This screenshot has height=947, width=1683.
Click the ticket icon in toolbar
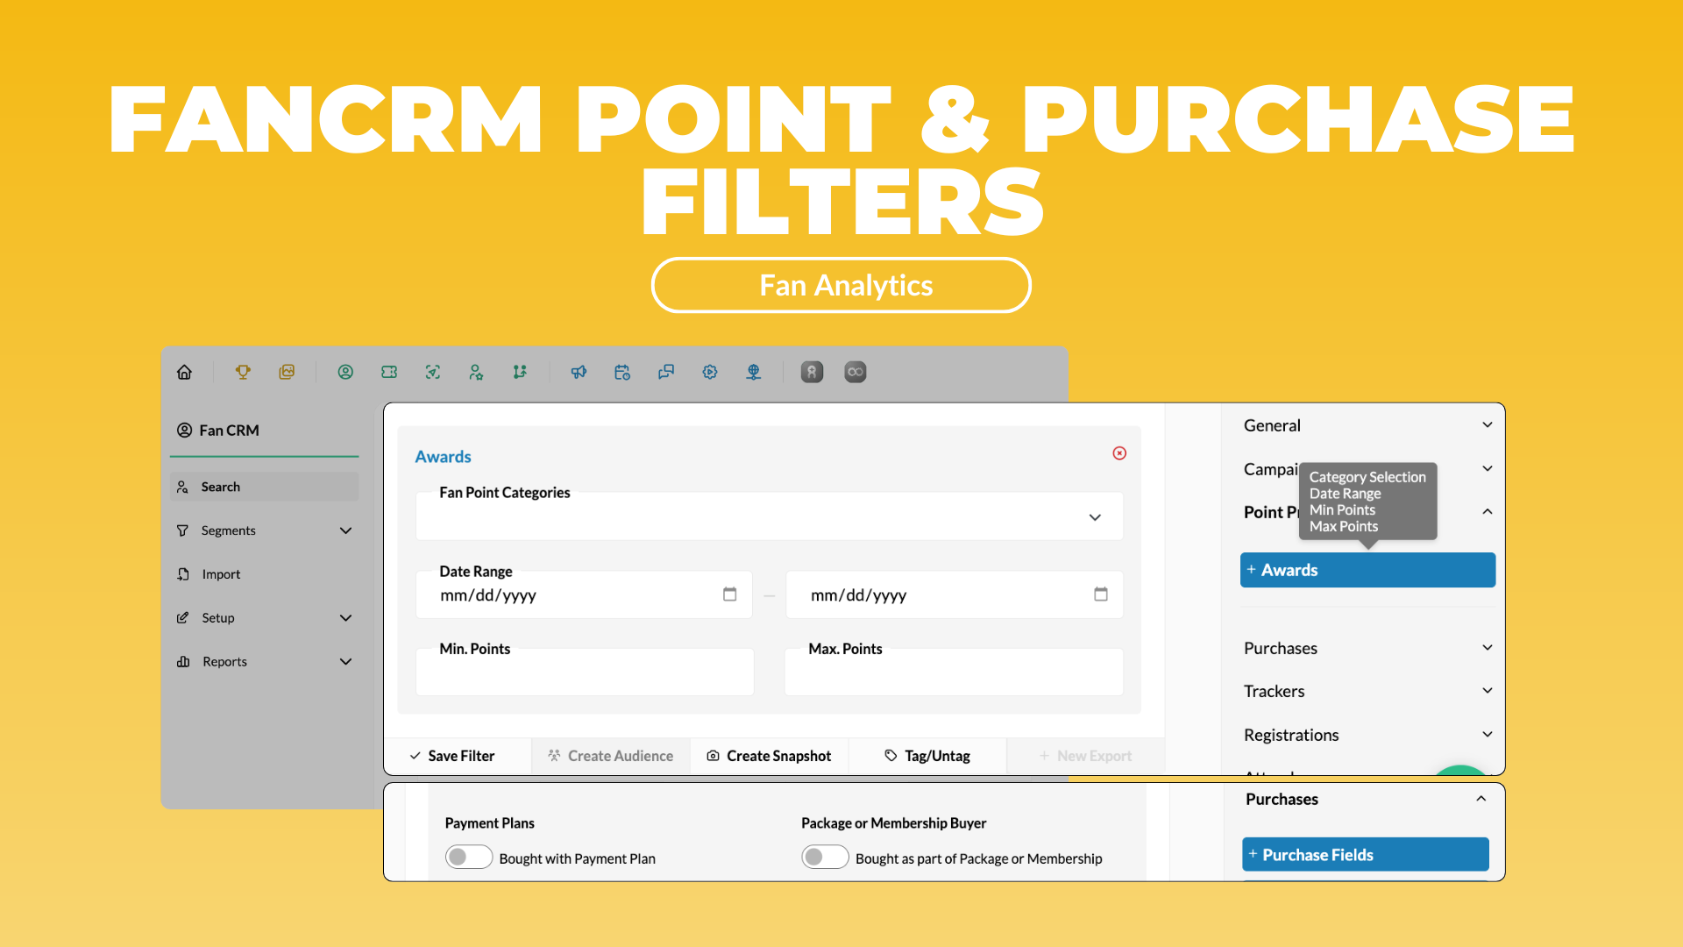(x=389, y=373)
